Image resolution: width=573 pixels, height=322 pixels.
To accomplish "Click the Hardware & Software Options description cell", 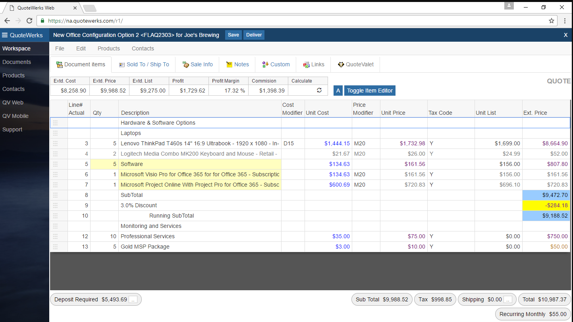I will coord(200,123).
